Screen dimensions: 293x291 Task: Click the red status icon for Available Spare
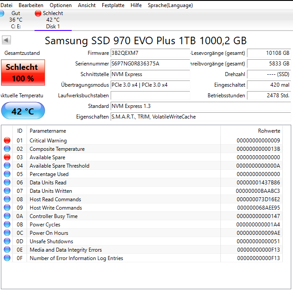tap(7, 157)
